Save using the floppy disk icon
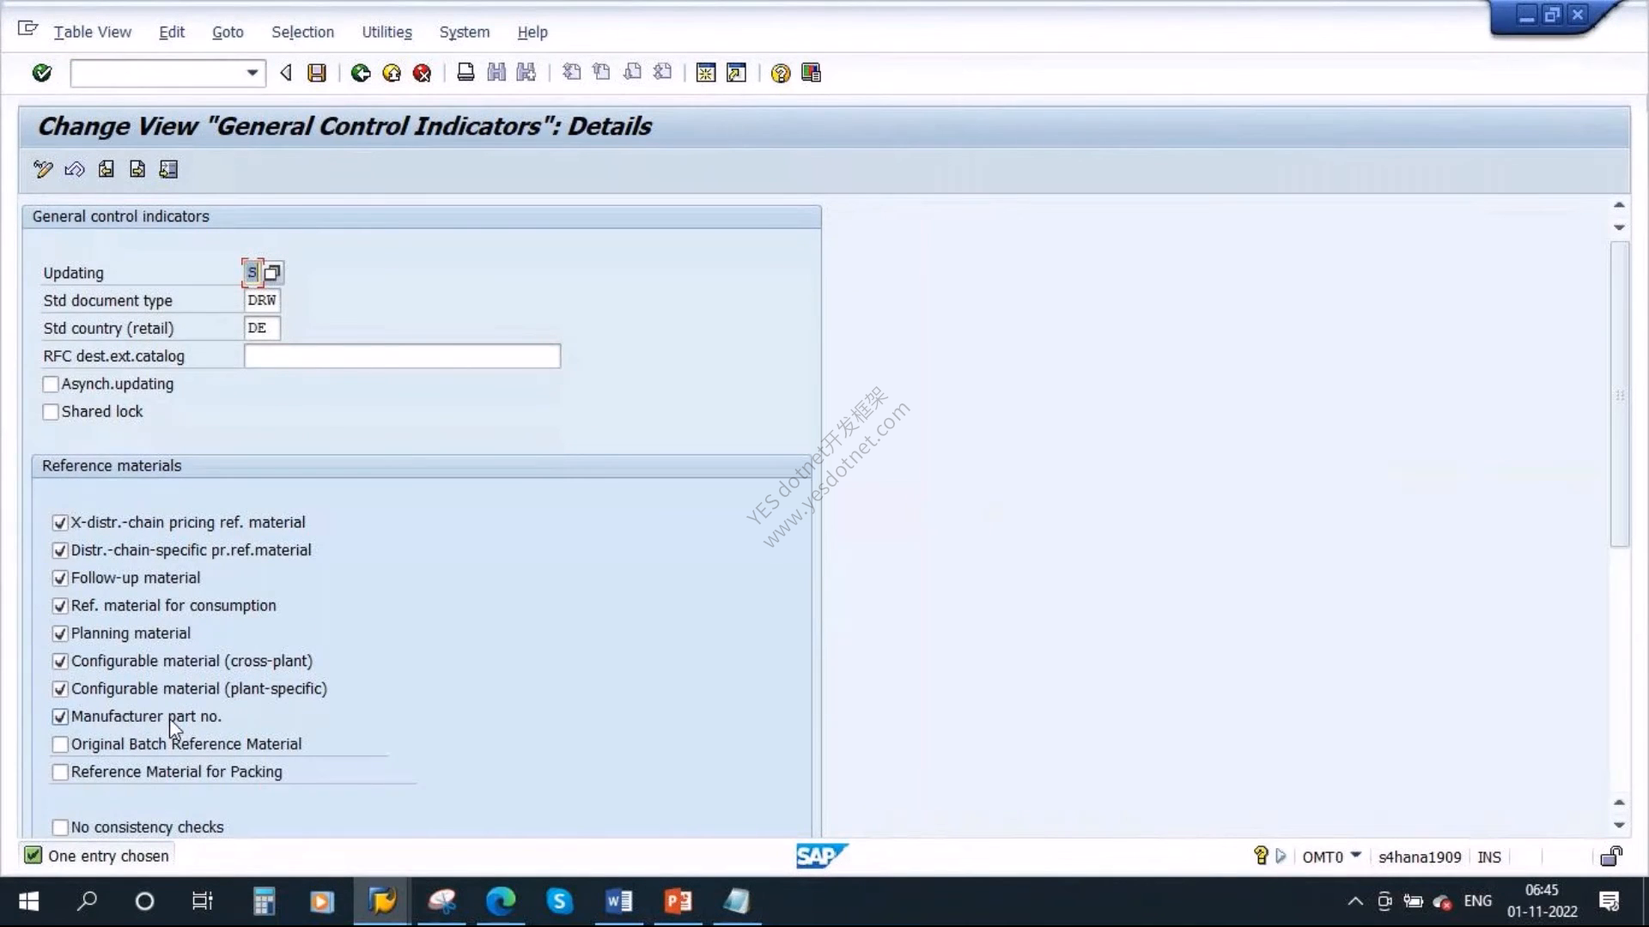Viewport: 1649px width, 927px height. 317,73
